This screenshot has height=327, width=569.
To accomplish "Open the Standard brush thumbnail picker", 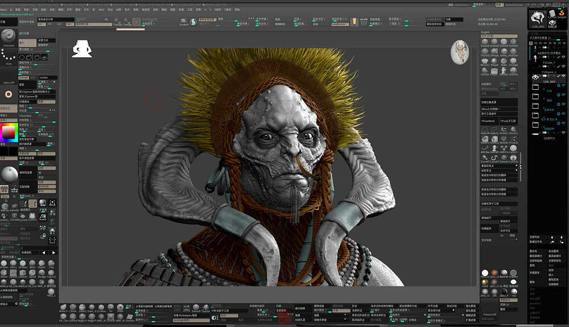I will (8, 36).
